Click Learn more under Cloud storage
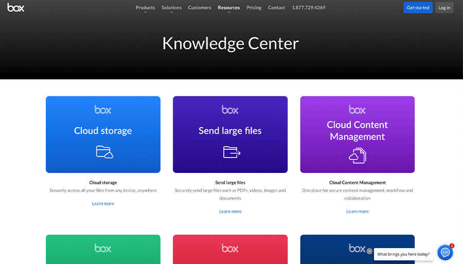 (103, 203)
